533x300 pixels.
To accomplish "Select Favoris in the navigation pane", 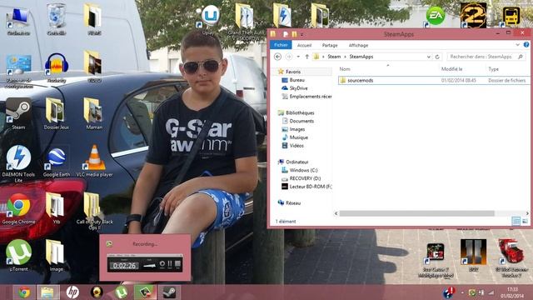I will click(292, 72).
